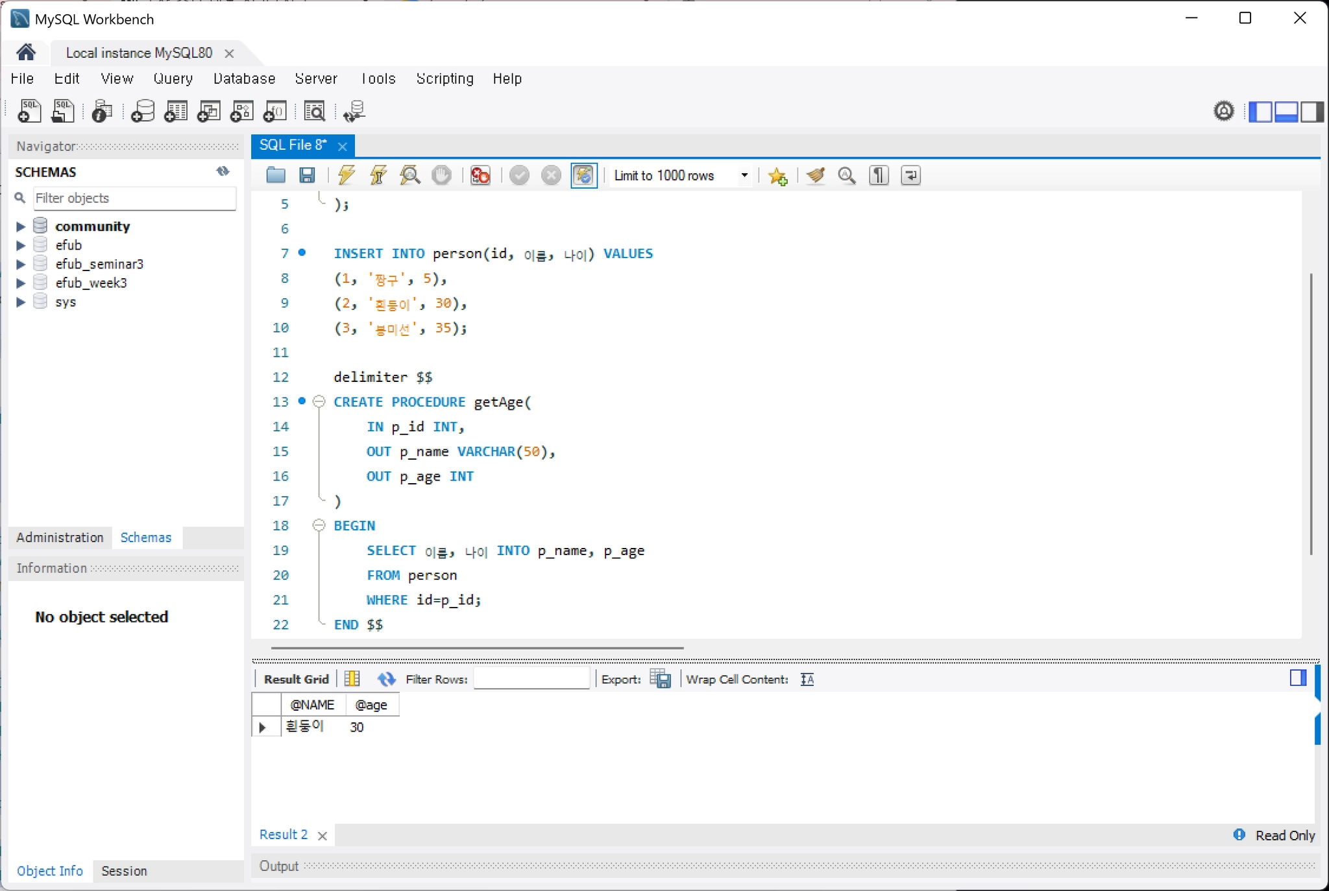Toggle autocommit mode button
The image size is (1329, 891).
coord(583,175)
